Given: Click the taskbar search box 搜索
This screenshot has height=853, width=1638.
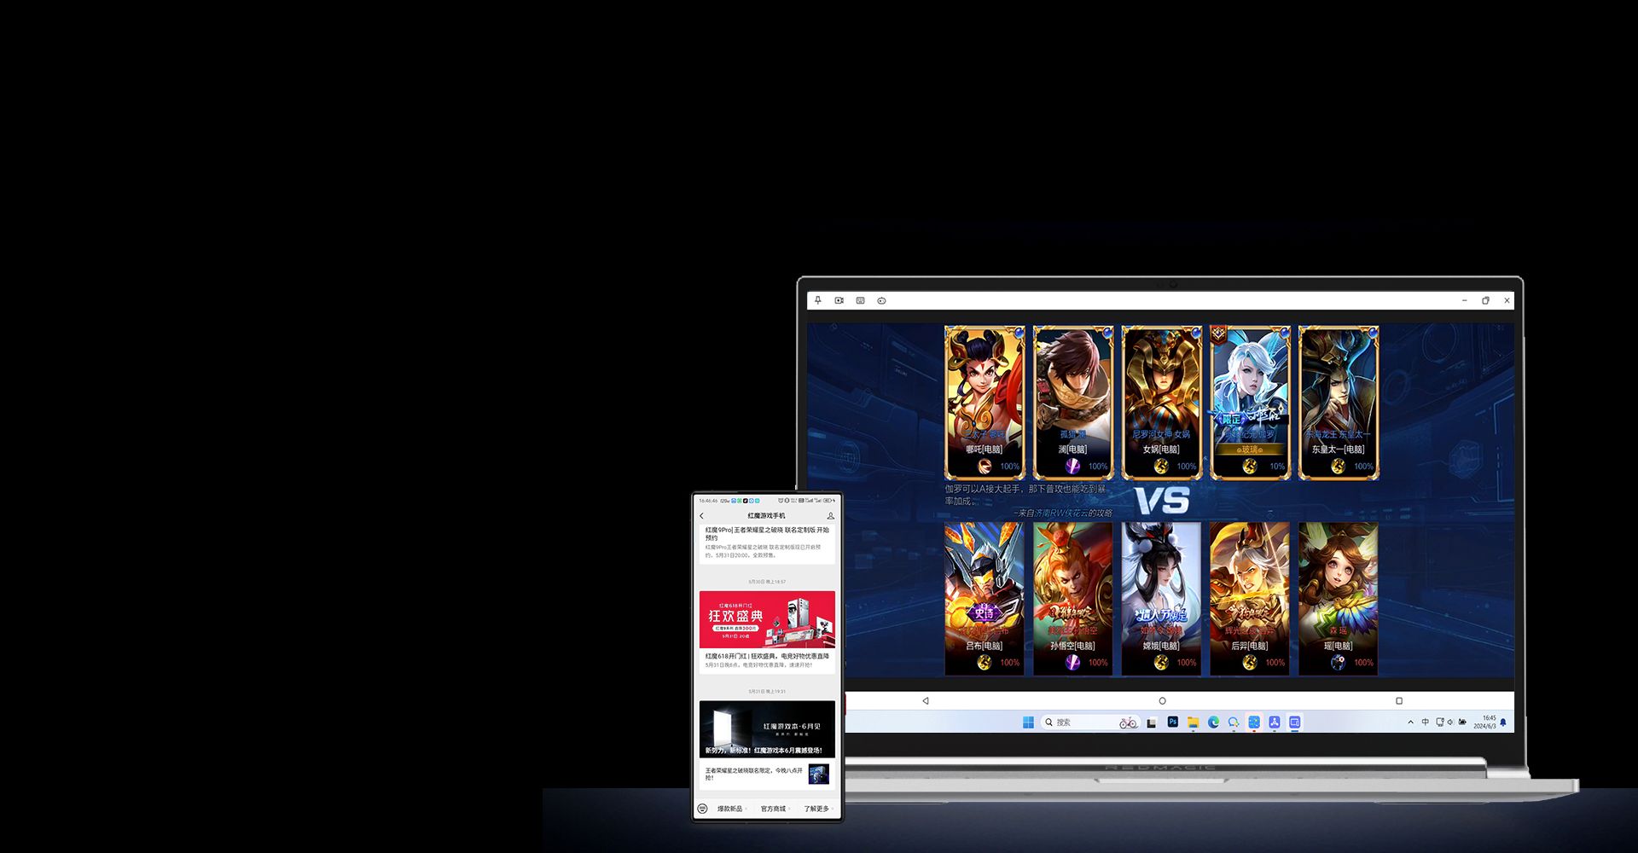Looking at the screenshot, I should [1090, 722].
